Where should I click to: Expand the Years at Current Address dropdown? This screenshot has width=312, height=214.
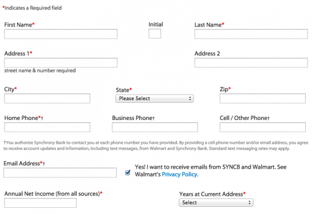coord(216,203)
